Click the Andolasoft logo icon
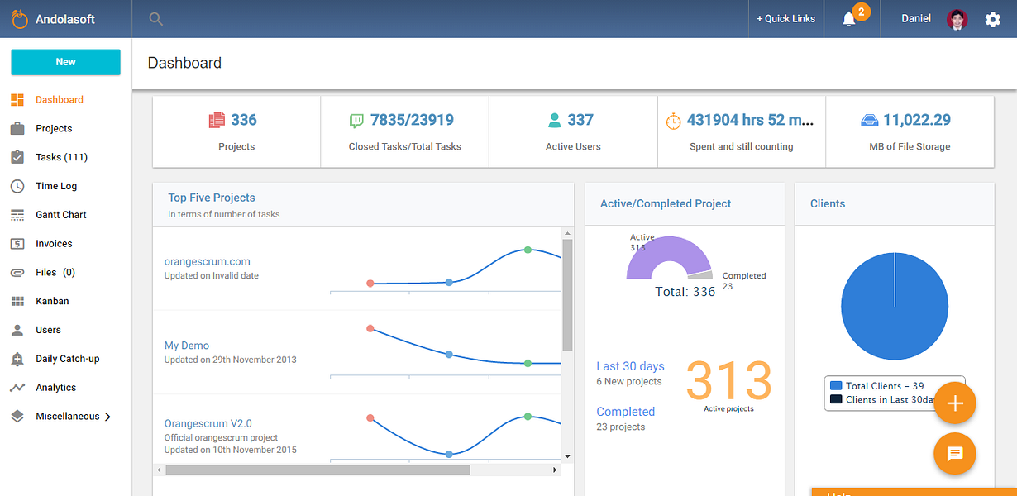Screen dimensions: 1017x496 20,18
